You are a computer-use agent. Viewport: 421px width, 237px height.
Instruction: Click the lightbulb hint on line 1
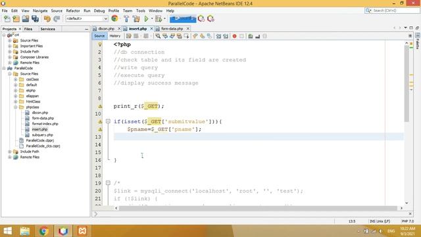click(100, 44)
